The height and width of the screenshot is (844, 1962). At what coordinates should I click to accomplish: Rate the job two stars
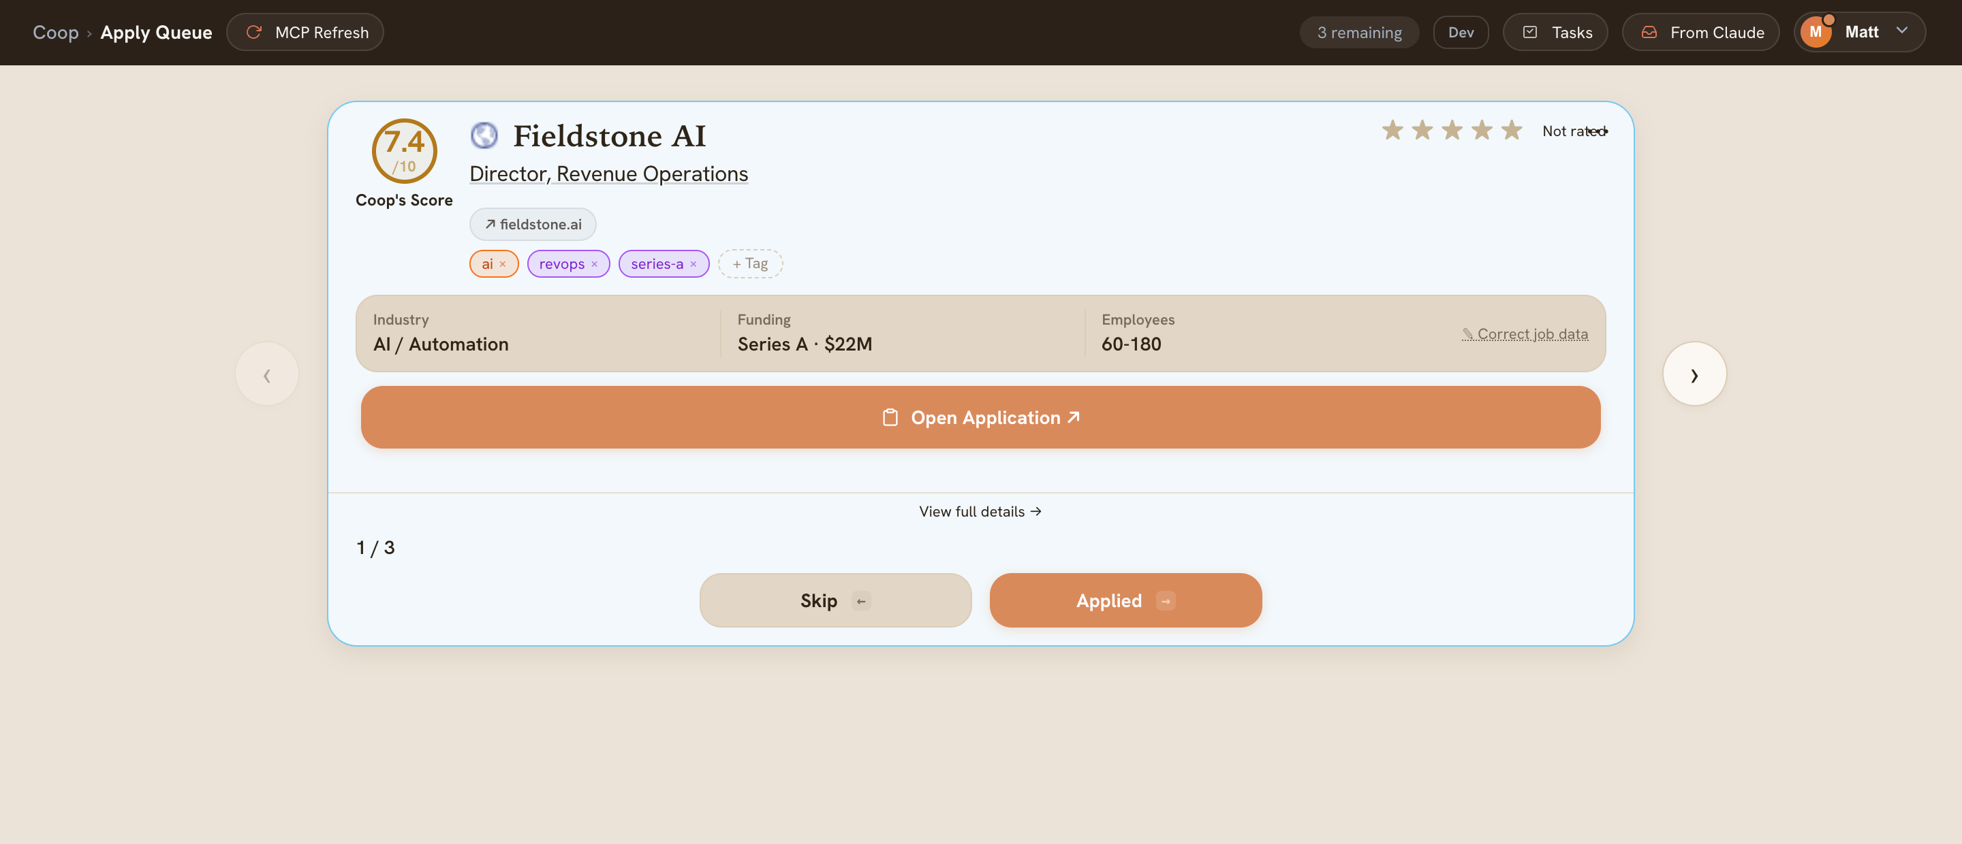pyautogui.click(x=1422, y=130)
